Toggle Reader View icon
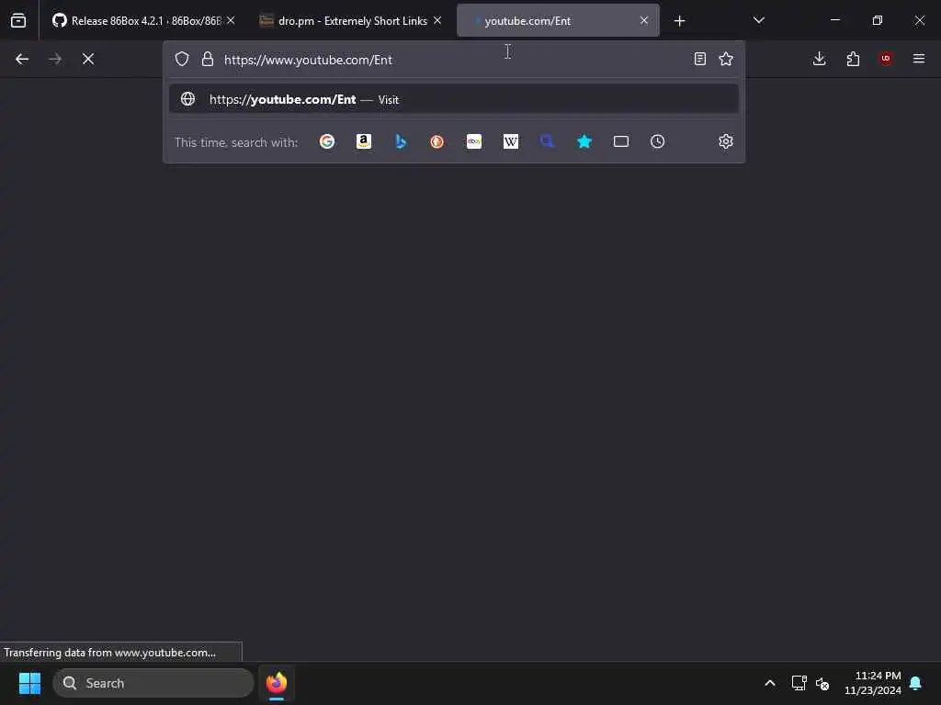 pyautogui.click(x=699, y=59)
